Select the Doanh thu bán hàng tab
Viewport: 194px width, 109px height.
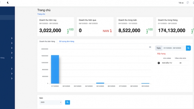47,41
